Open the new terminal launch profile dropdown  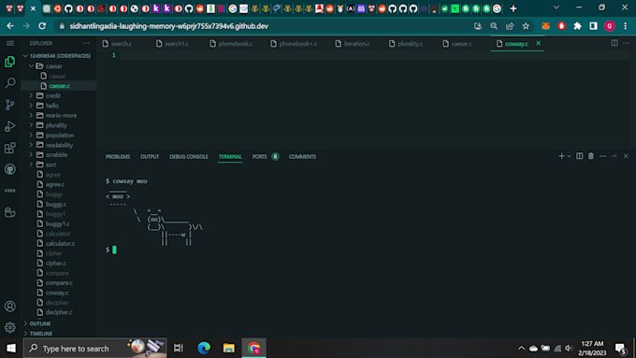pos(569,156)
